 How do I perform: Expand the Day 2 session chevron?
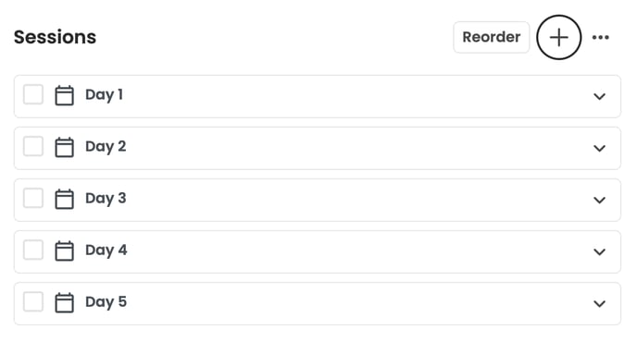(x=599, y=149)
